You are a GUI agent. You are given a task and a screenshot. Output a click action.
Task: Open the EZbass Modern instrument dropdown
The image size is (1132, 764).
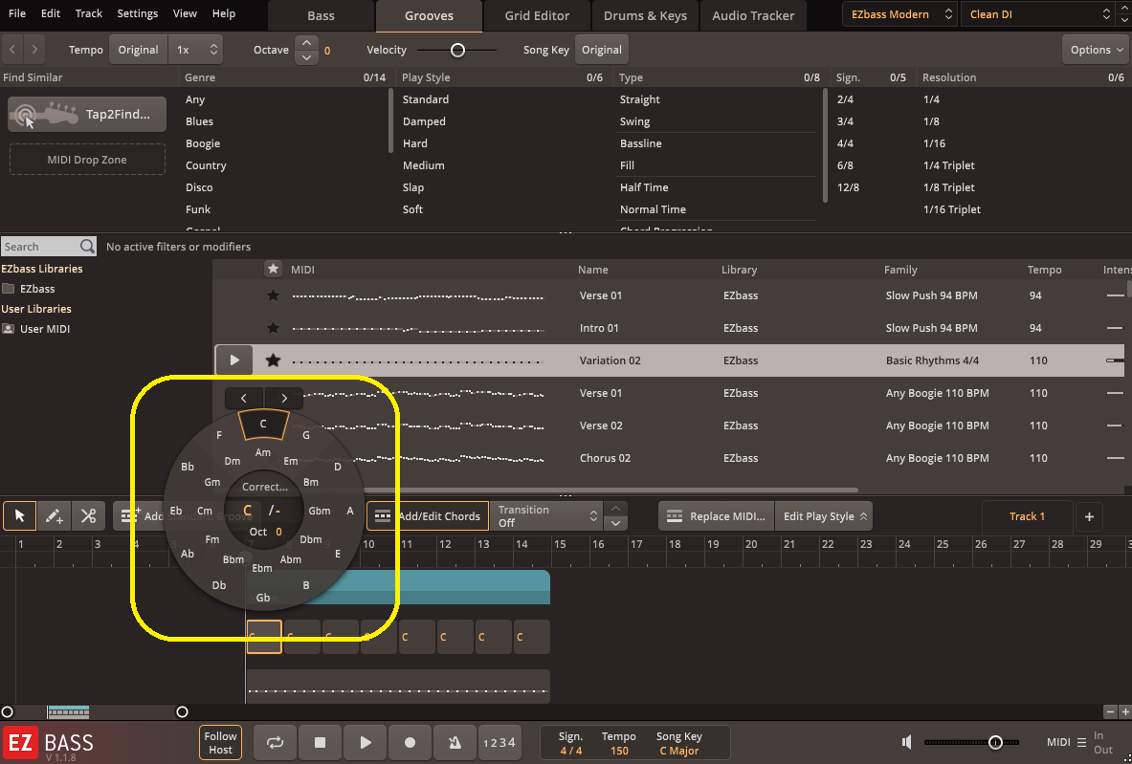pos(900,14)
